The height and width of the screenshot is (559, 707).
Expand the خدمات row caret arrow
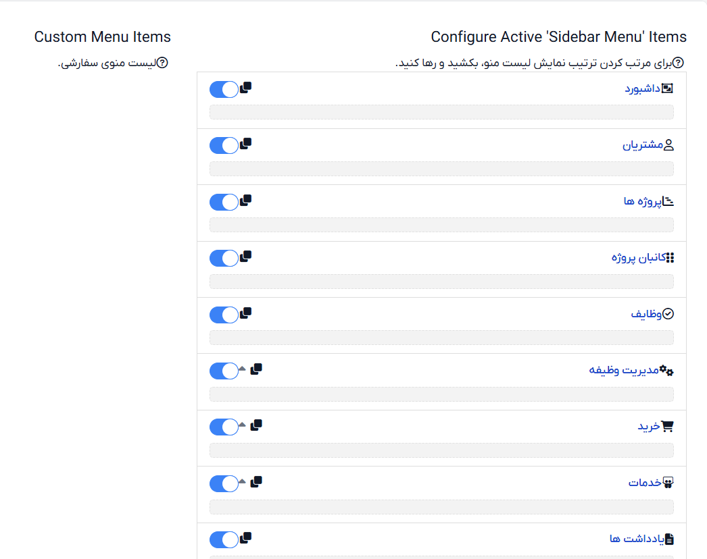[x=242, y=481]
